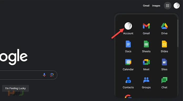Click the profile avatar in top bar
The image size is (183, 101).
coord(176,6)
